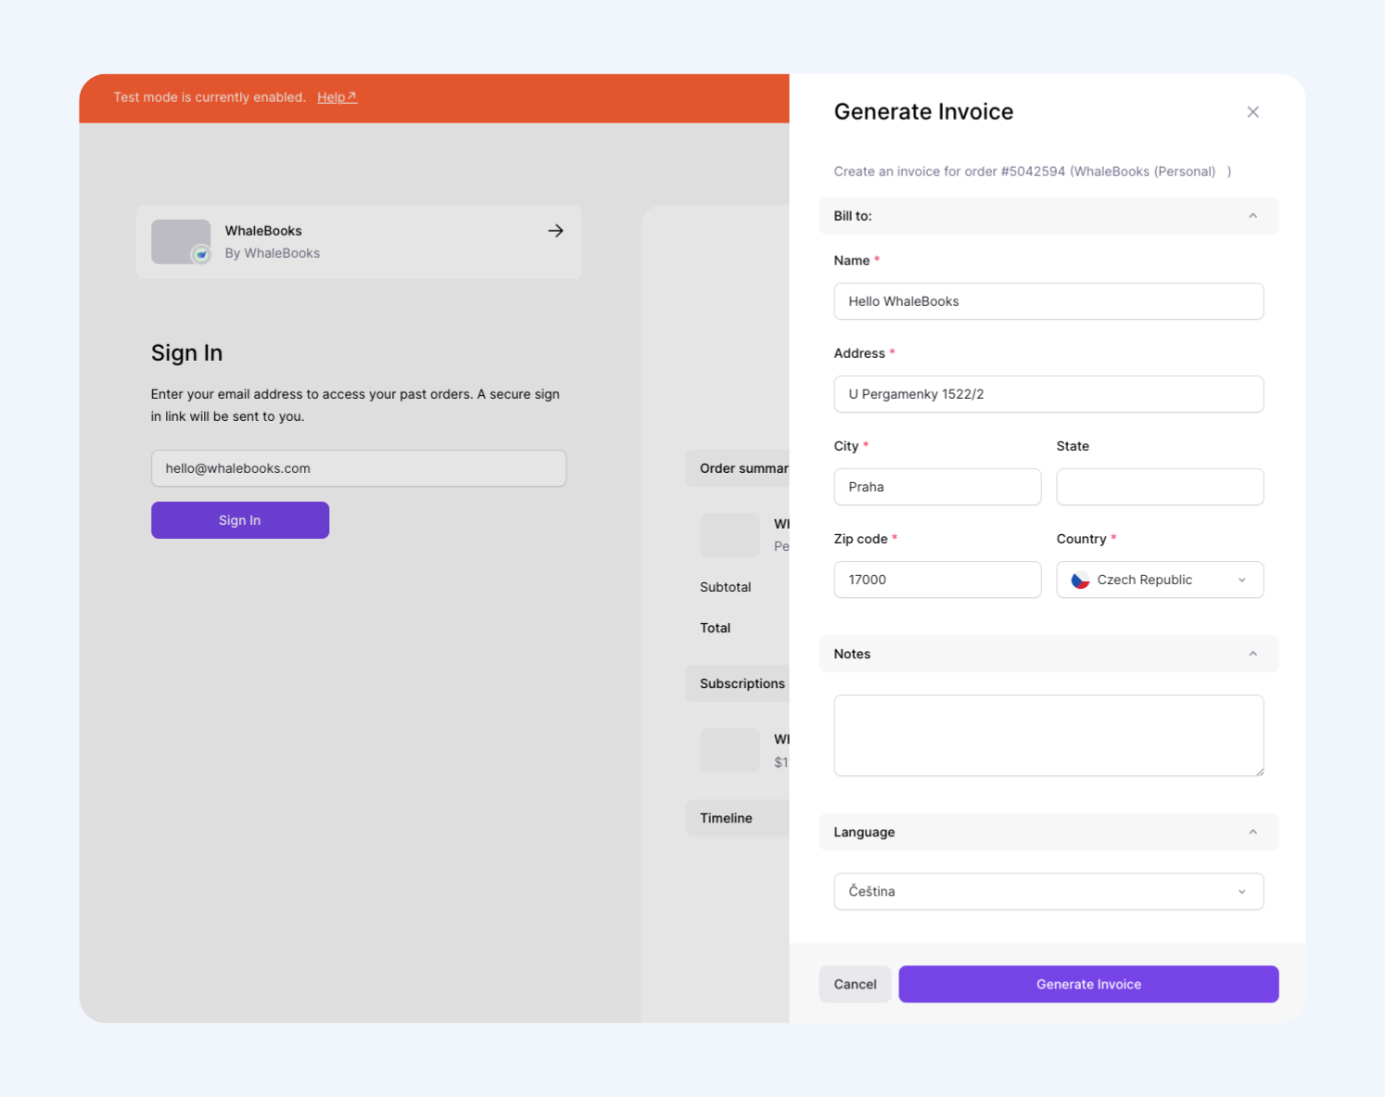Click the Zip code input field

pyautogui.click(x=937, y=580)
